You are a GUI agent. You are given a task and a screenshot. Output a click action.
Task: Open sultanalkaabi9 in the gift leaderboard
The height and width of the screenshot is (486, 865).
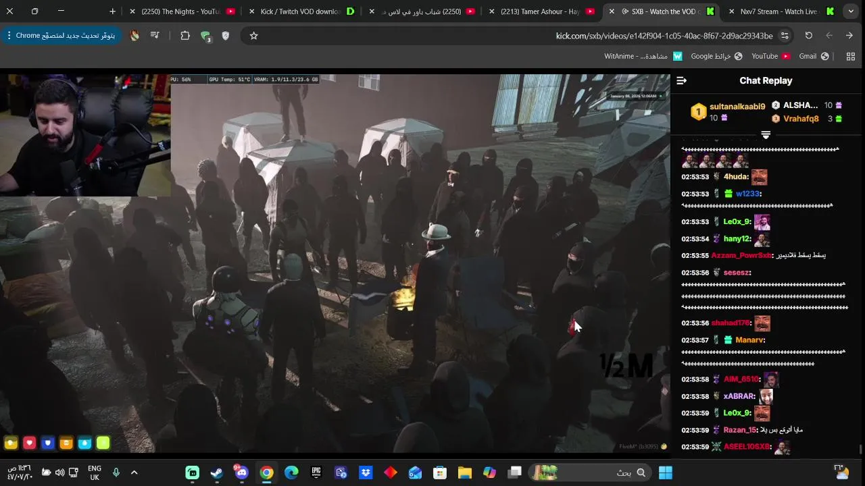737,107
